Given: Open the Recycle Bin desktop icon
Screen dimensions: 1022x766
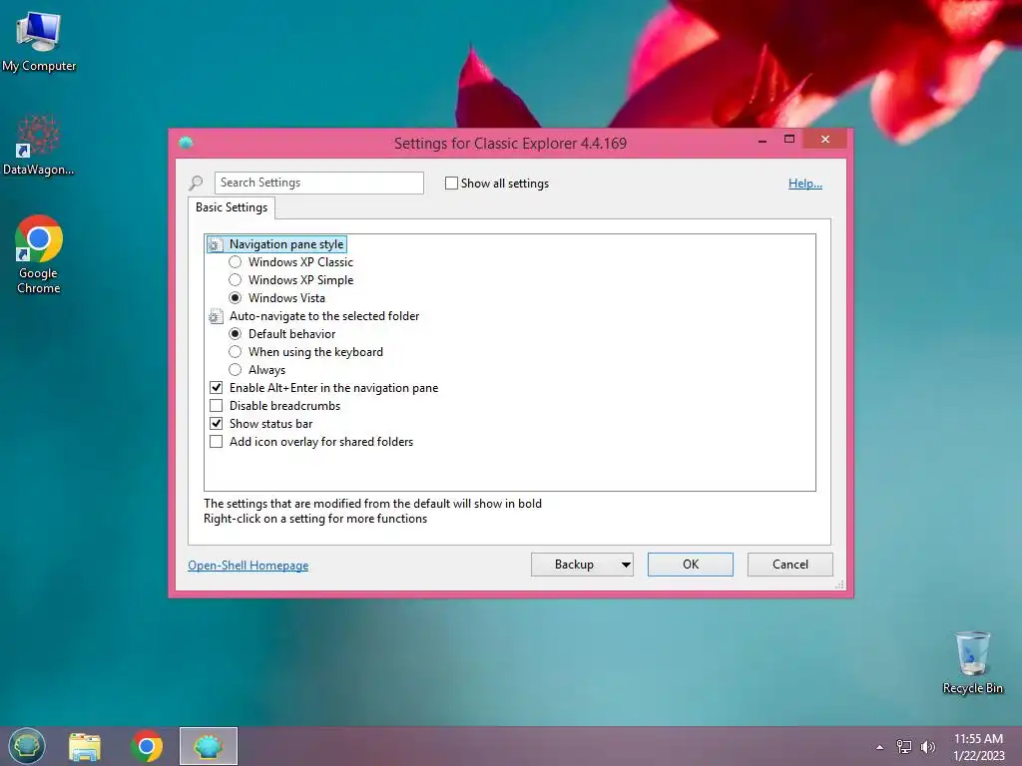Looking at the screenshot, I should point(972,662).
